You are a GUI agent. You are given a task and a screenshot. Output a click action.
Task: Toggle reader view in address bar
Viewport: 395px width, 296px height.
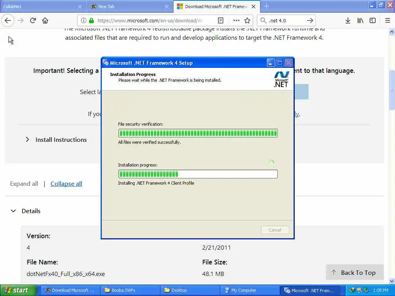(220, 20)
